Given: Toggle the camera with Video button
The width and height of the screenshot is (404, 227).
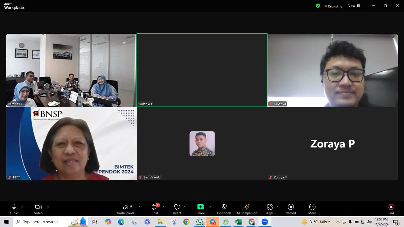Looking at the screenshot, I should (x=38, y=209).
